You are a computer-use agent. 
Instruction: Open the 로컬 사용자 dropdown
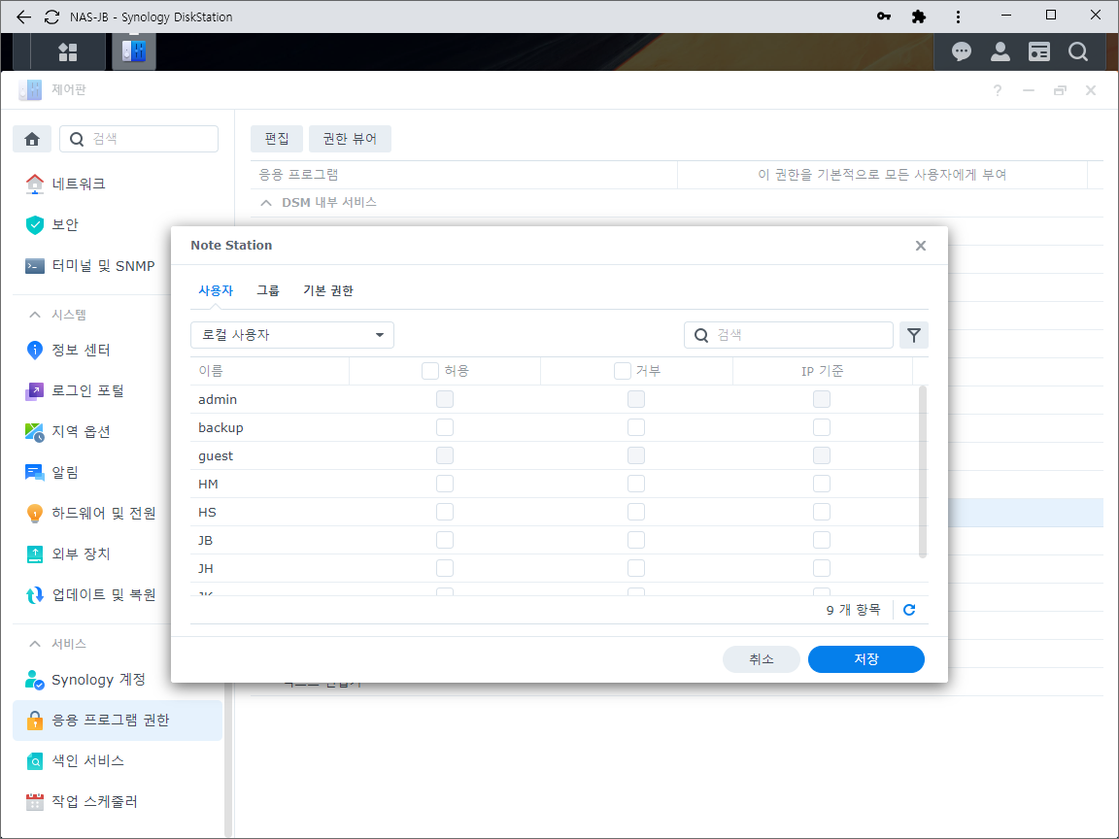pyautogui.click(x=291, y=335)
